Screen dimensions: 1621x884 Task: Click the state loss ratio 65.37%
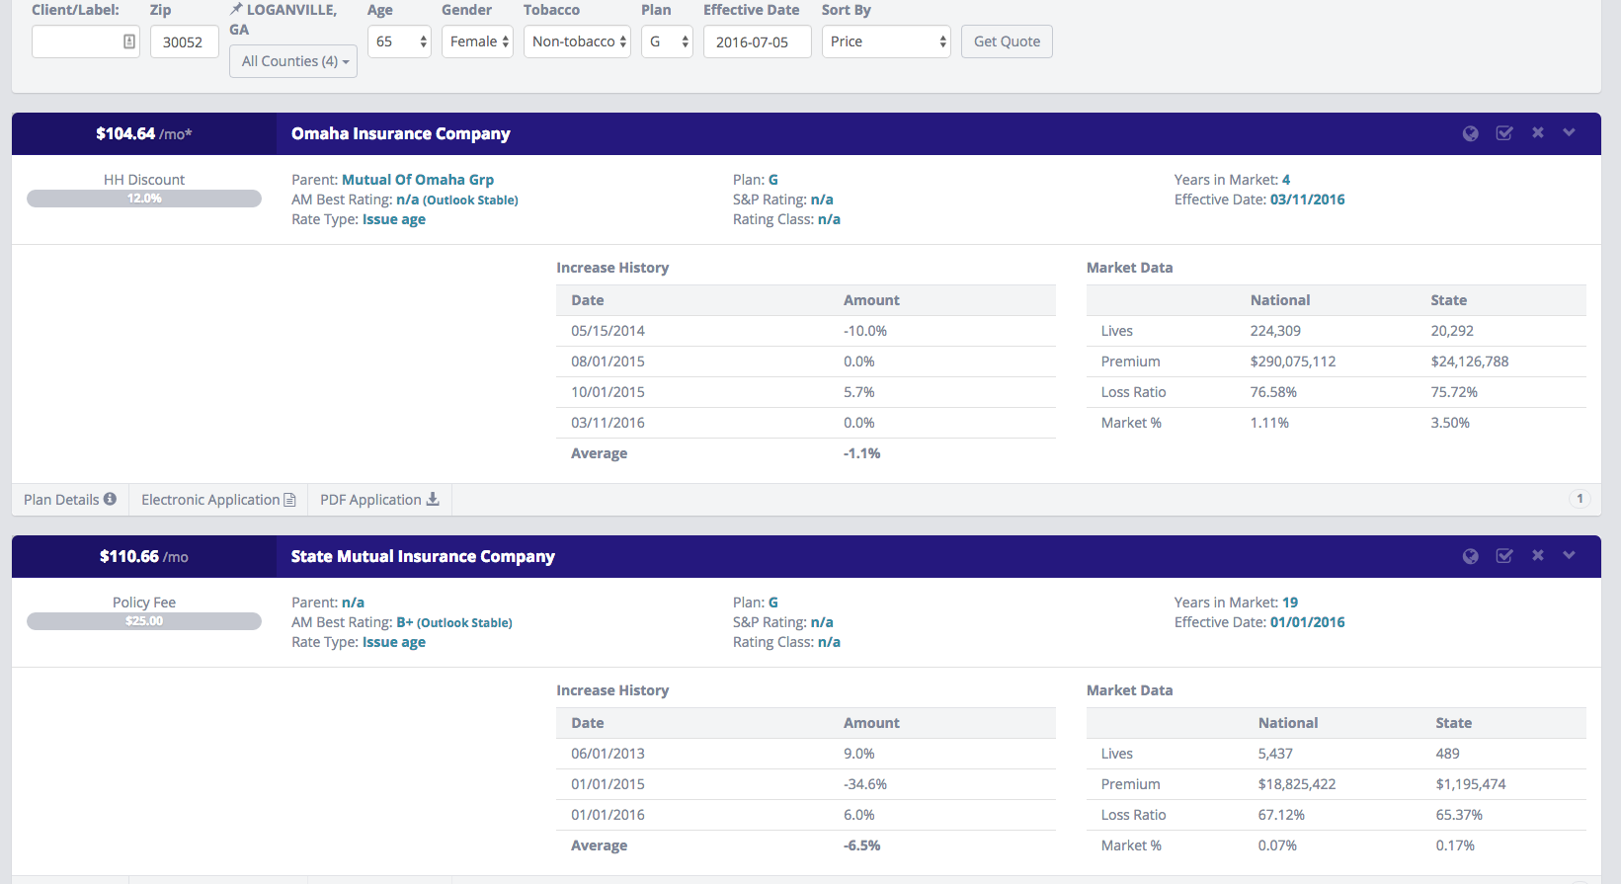[x=1459, y=815]
